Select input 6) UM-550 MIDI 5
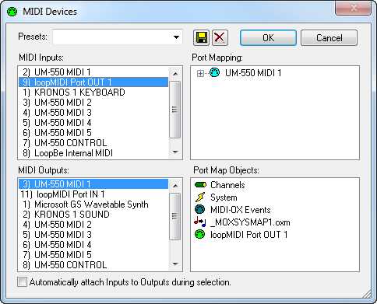Screen dimensions: 377x304 click(x=93, y=133)
